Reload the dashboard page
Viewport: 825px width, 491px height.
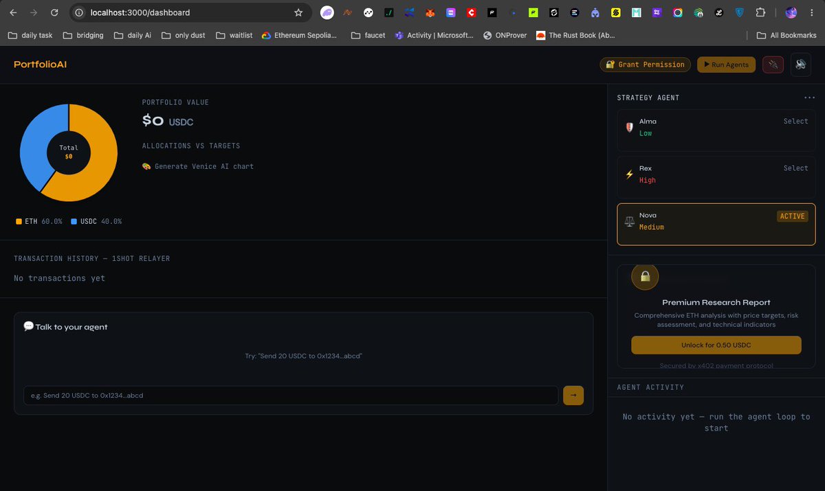(54, 12)
